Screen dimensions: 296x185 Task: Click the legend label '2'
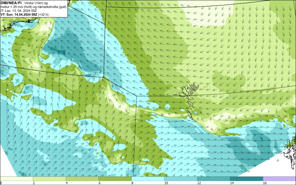34,183
